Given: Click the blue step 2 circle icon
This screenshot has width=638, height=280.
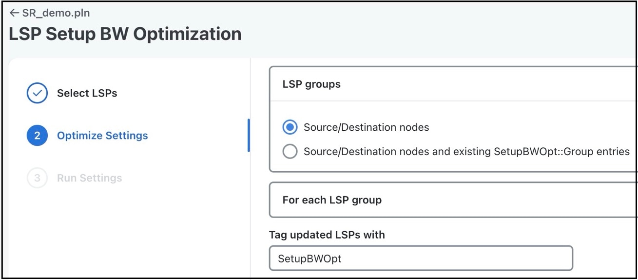Looking at the screenshot, I should pyautogui.click(x=37, y=136).
